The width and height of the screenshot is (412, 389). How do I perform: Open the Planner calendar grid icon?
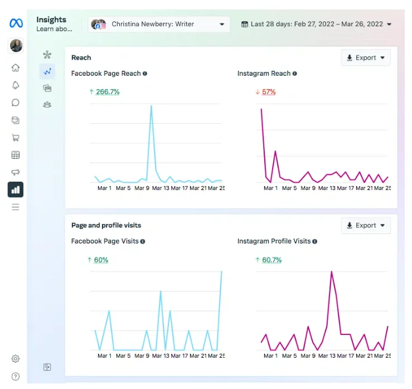16,155
